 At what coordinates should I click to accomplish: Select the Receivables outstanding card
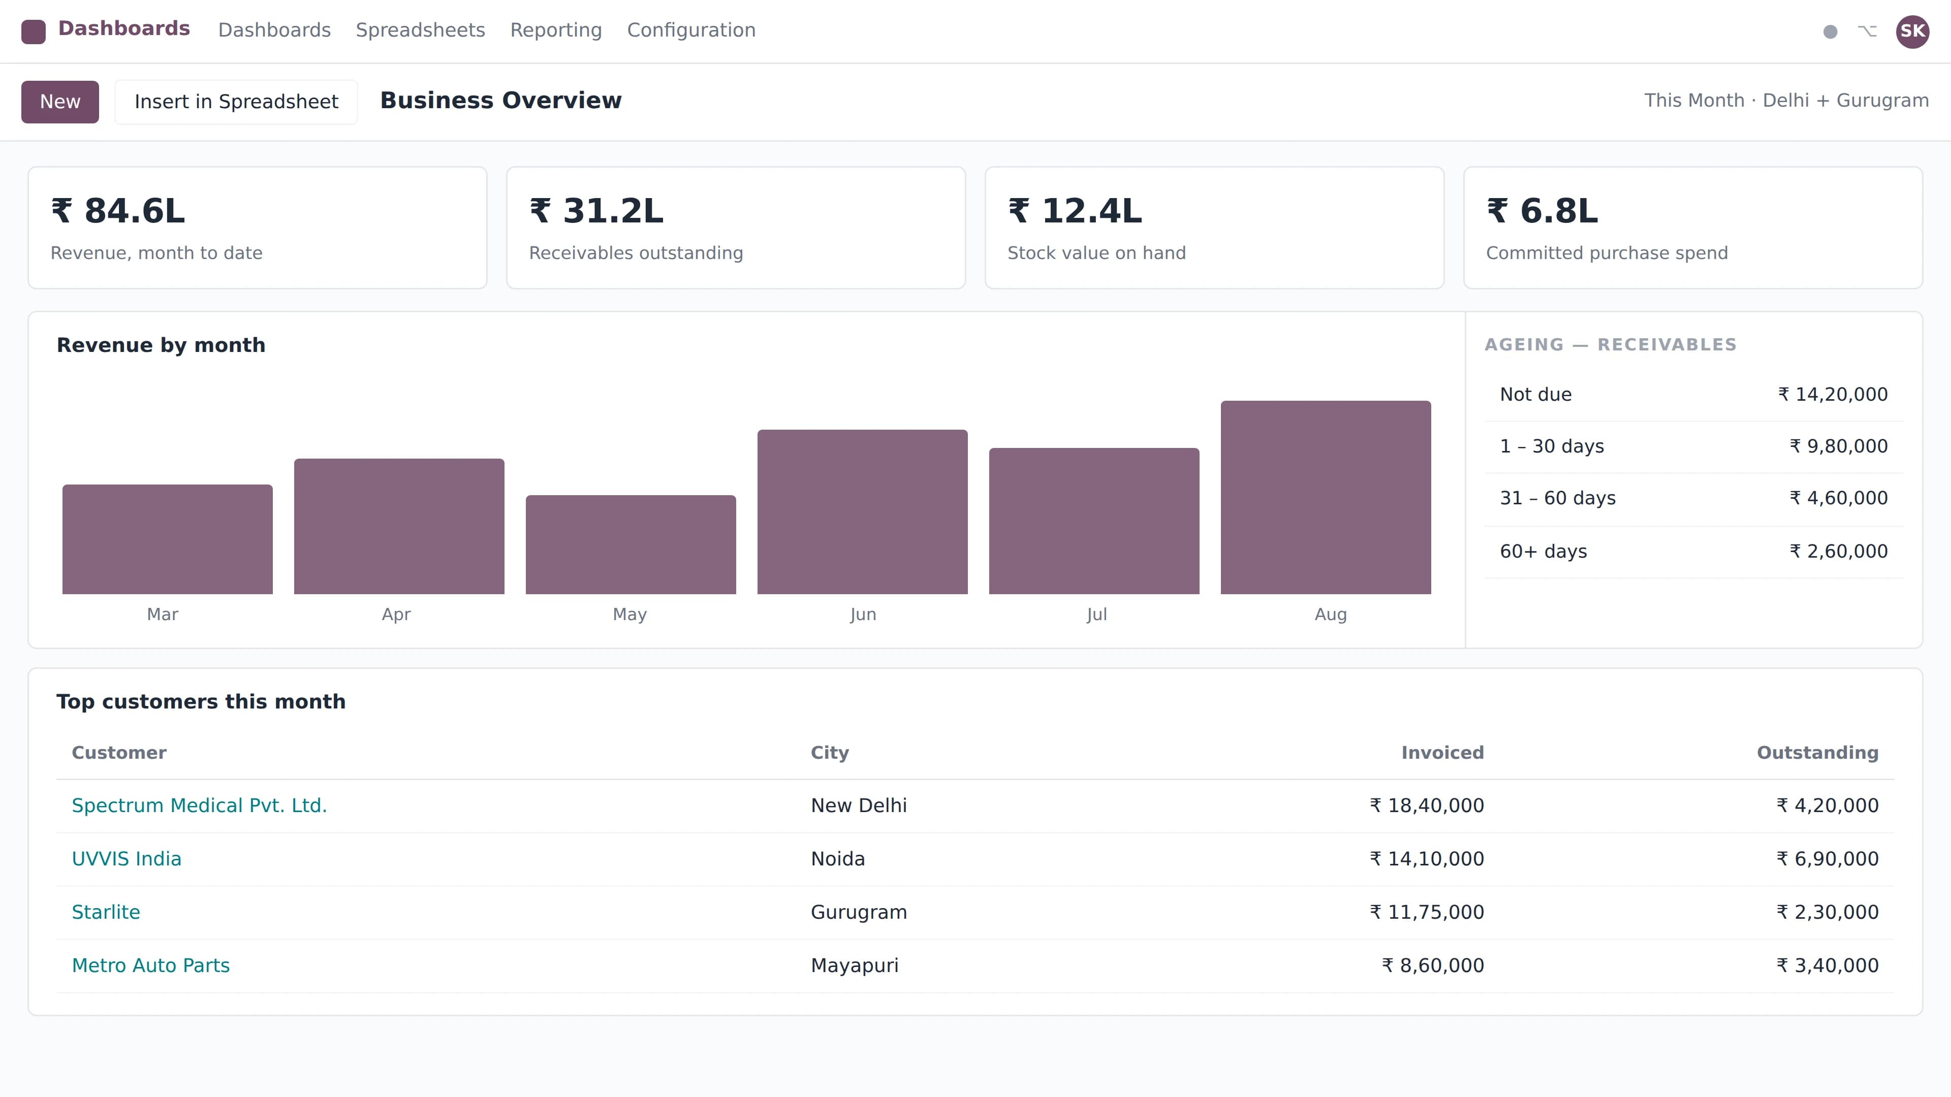[x=736, y=228]
